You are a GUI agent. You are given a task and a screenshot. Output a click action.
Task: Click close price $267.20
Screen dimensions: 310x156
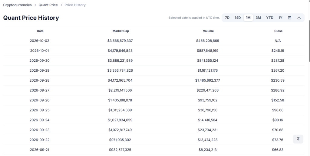coord(278,70)
